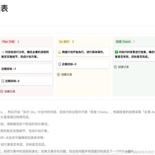Image resolution: width=155 pixels, height=155 pixels.
Task: Click the text 点击后可编辑规划具体详情
Action: (x=24, y=138)
